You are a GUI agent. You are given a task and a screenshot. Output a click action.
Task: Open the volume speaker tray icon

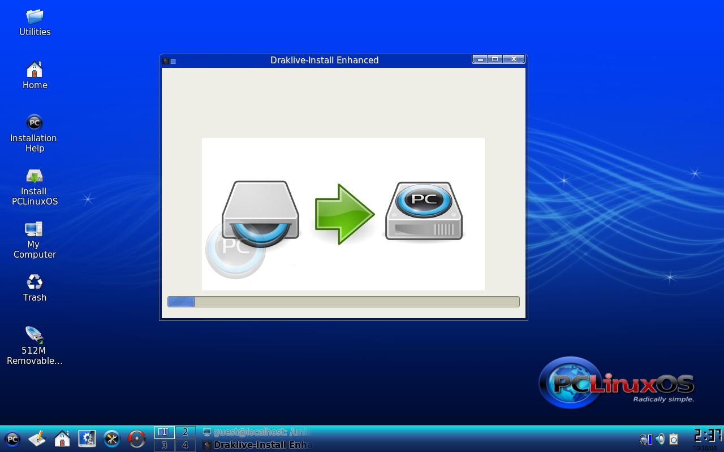click(660, 439)
